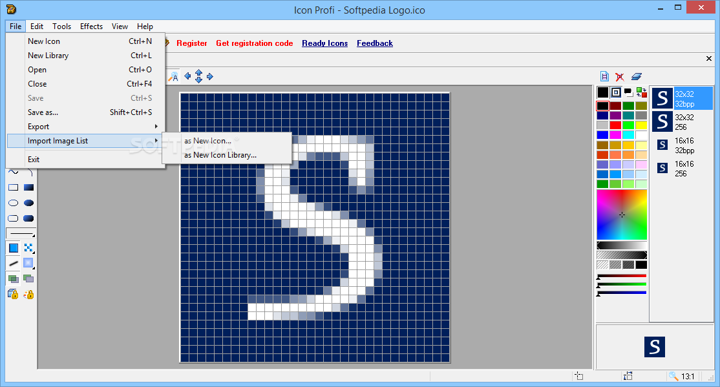Click the 13:1 zoom level indicator
720x387 pixels.
click(688, 377)
